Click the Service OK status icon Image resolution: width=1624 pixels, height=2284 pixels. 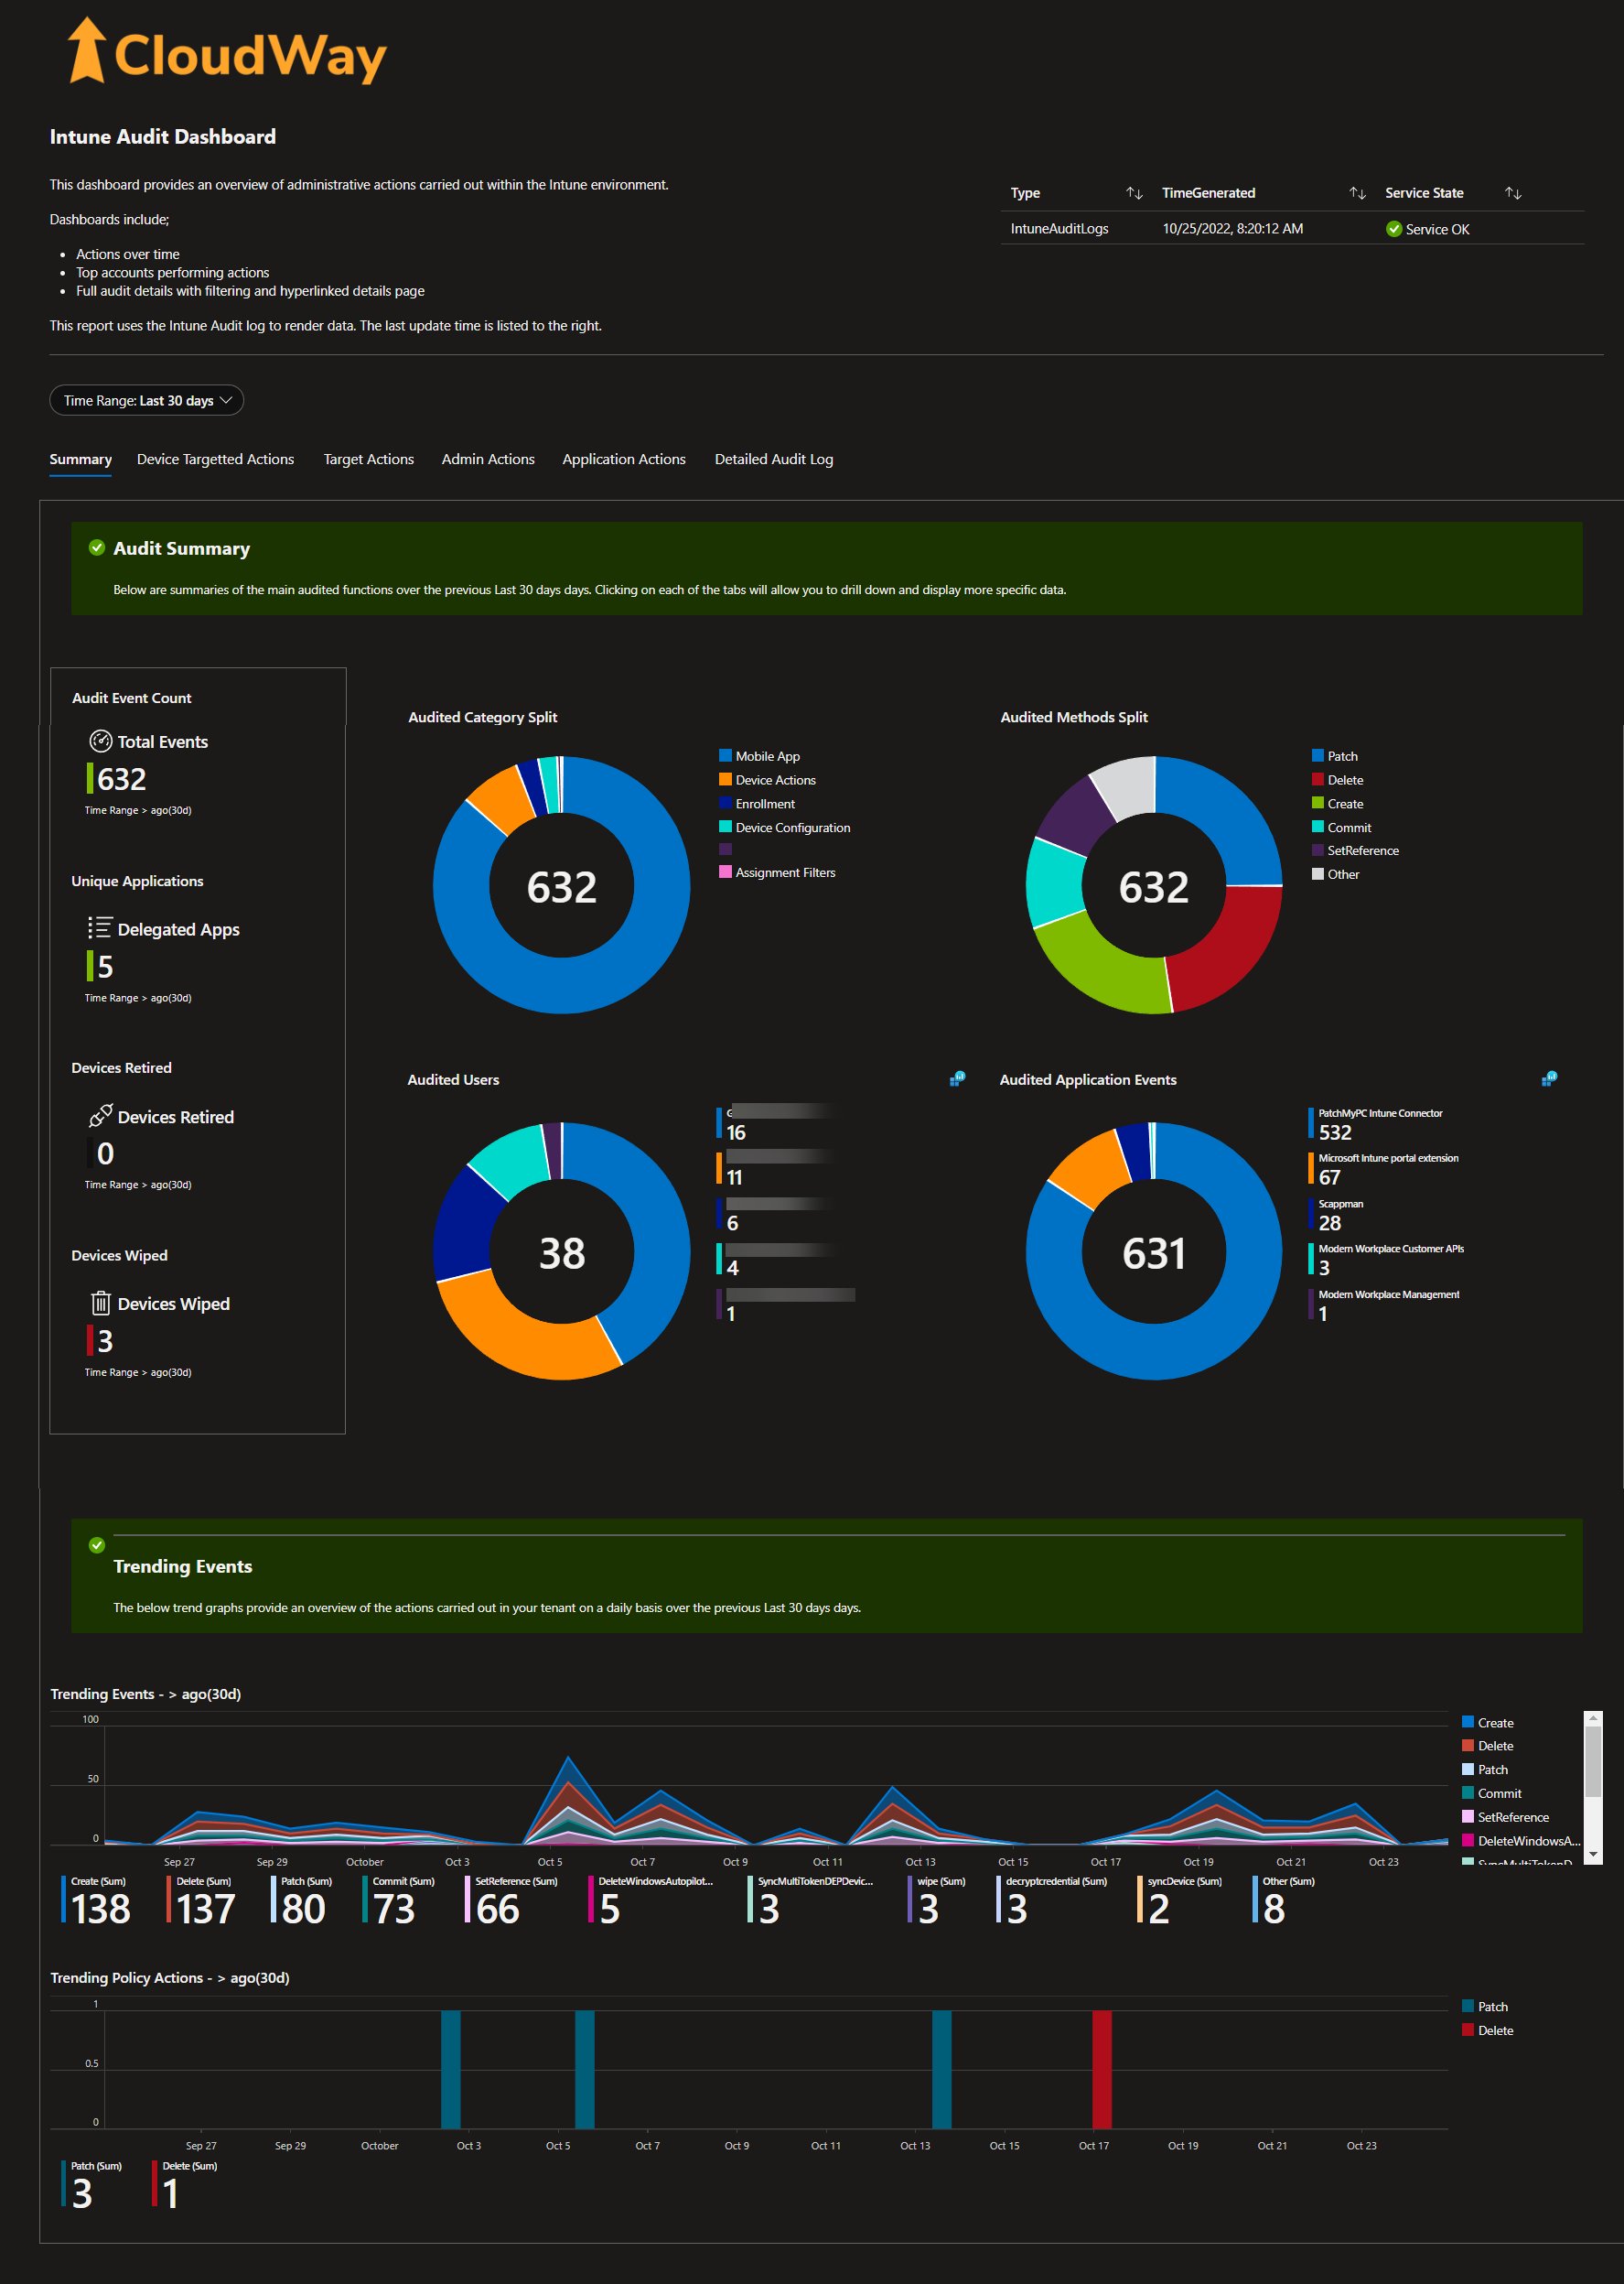pyautogui.click(x=1393, y=229)
